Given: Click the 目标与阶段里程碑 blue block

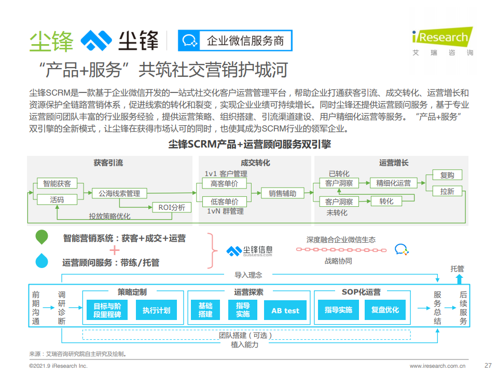Looking at the screenshot, I should coord(107,310).
